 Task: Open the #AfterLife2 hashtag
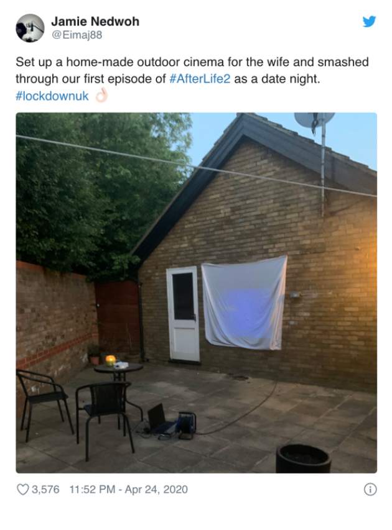(x=200, y=79)
